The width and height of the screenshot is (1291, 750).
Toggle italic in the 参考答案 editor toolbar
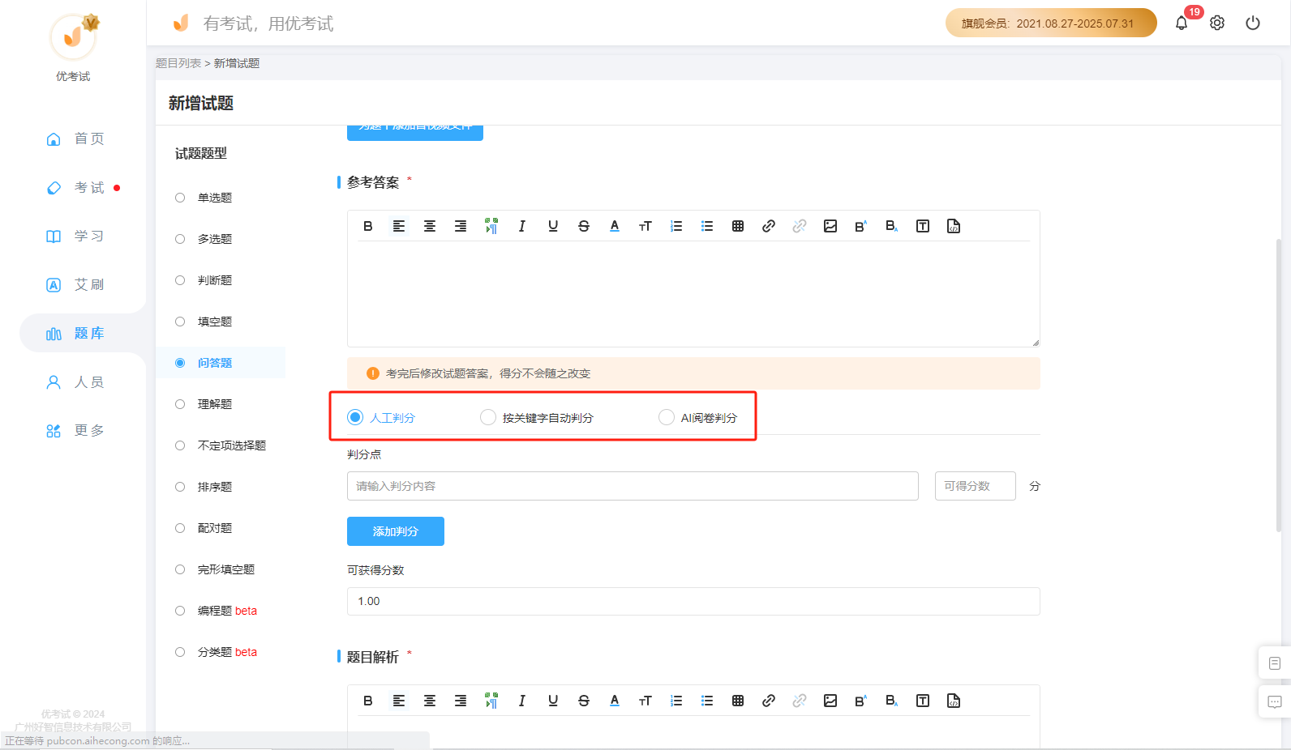522,226
